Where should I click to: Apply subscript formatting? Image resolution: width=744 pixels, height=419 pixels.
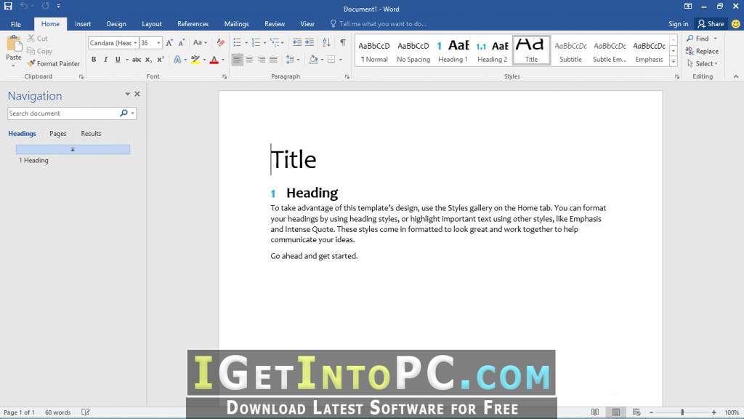tap(148, 60)
